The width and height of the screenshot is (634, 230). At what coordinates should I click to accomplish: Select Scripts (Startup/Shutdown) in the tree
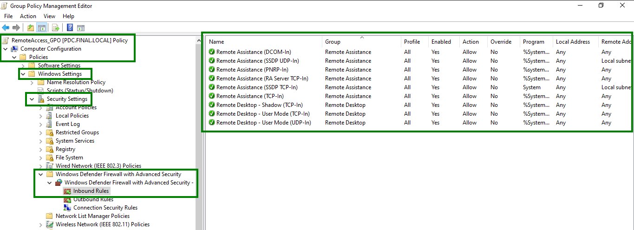(x=80, y=91)
